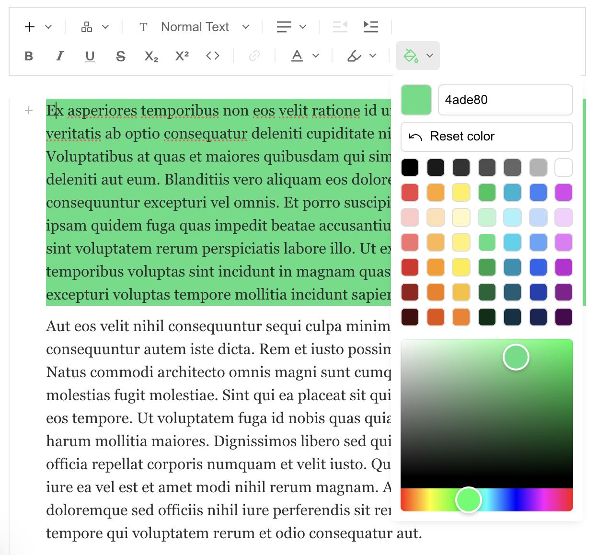Click the plus icon beside first paragraph

click(29, 111)
